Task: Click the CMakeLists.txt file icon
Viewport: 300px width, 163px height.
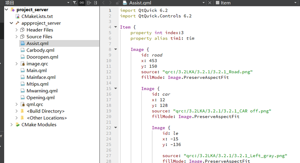Action: (x=18, y=16)
